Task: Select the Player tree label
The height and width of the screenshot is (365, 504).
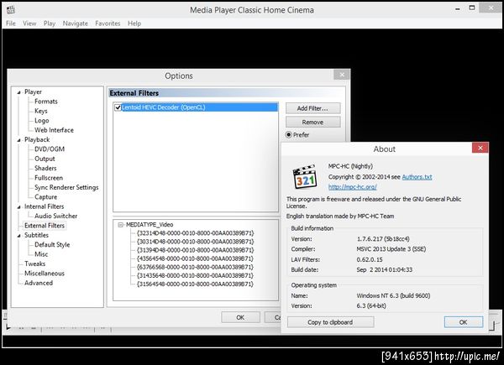Action: [33, 92]
